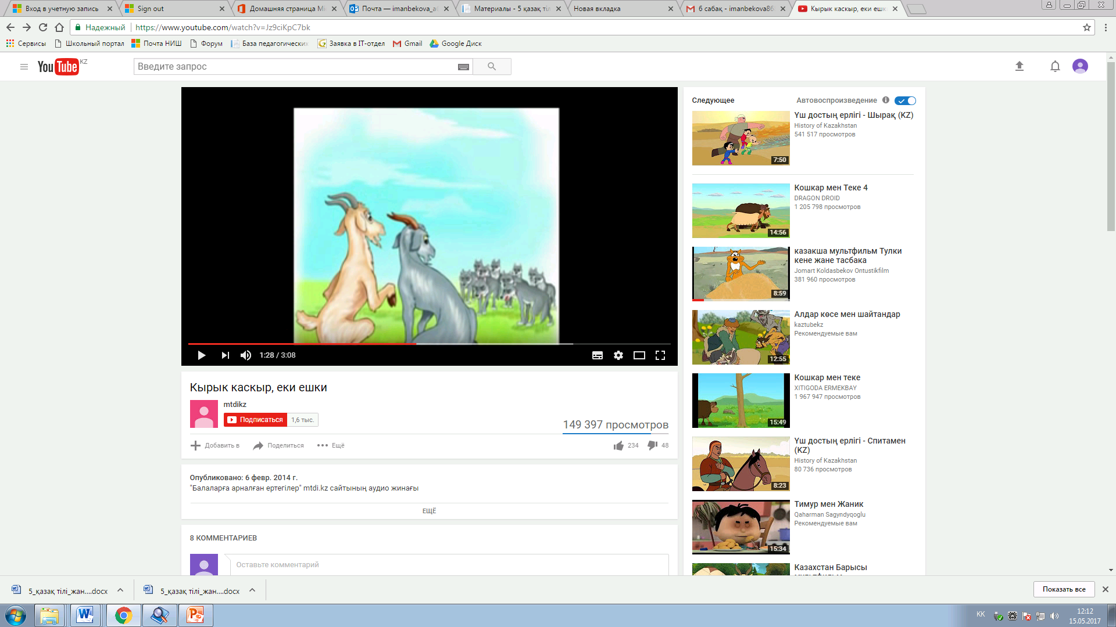Mute the video volume speaker icon

pos(246,355)
